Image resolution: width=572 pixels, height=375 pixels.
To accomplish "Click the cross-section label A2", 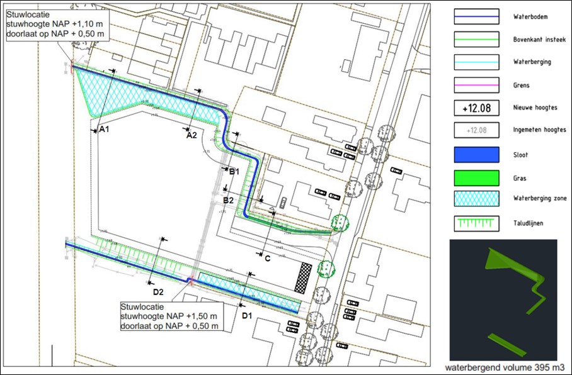I will (192, 135).
